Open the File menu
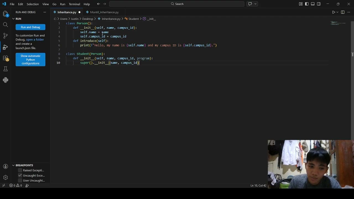The width and height of the screenshot is (354, 199). [12, 4]
